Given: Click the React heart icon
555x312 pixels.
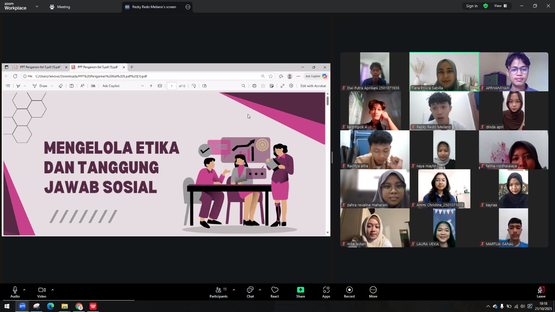Looking at the screenshot, I should (x=275, y=292).
